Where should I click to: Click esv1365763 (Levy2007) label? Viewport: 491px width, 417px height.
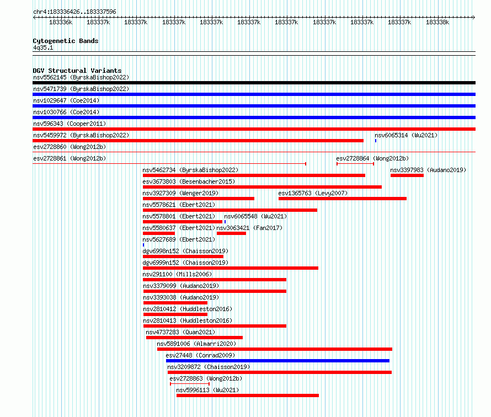pos(313,193)
